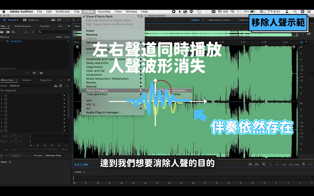
Task: Open effect slot 4 arrow menu
Action: 64,107
